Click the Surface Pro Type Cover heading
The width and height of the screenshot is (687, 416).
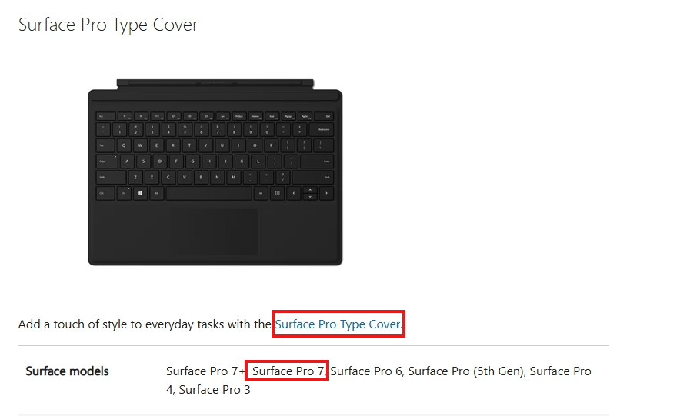tap(108, 25)
